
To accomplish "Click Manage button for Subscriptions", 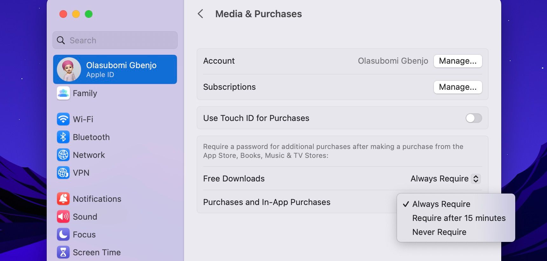I will pos(458,87).
